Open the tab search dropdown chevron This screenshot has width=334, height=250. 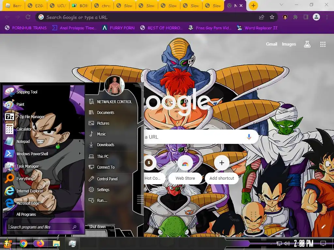point(281,5)
